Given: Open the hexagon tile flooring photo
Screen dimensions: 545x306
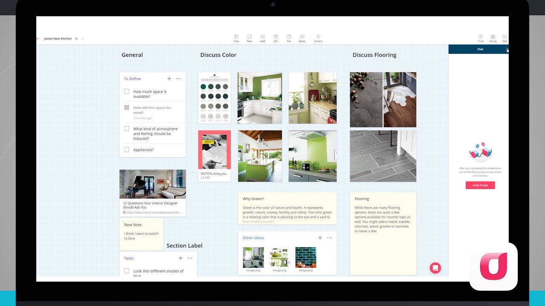Looking at the screenshot, I should (366, 99).
